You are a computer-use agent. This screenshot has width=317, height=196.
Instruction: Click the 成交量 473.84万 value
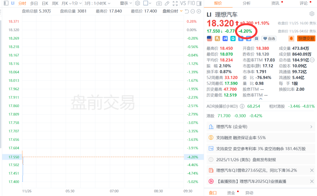[300, 48]
